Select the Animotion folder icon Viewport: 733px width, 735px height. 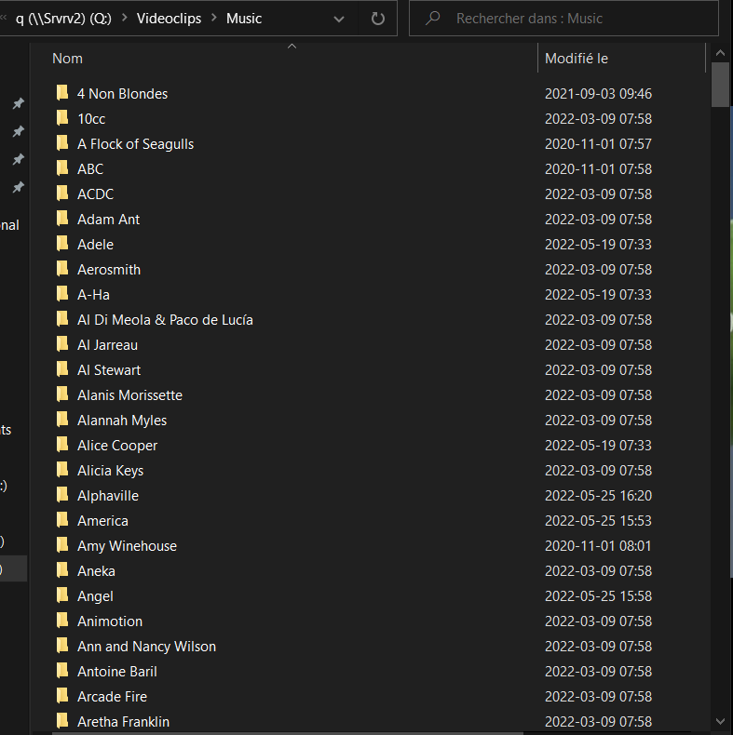click(62, 621)
